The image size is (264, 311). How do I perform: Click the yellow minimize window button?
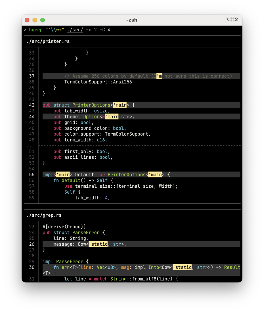pos(35,20)
